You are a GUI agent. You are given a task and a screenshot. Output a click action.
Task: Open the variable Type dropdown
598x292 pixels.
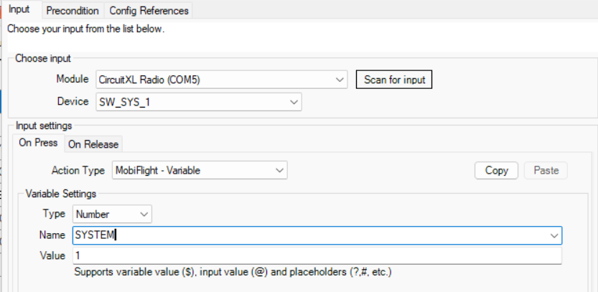point(144,214)
